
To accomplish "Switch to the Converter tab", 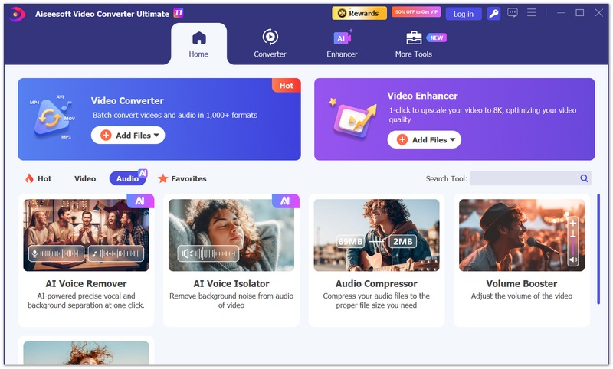I will [270, 44].
